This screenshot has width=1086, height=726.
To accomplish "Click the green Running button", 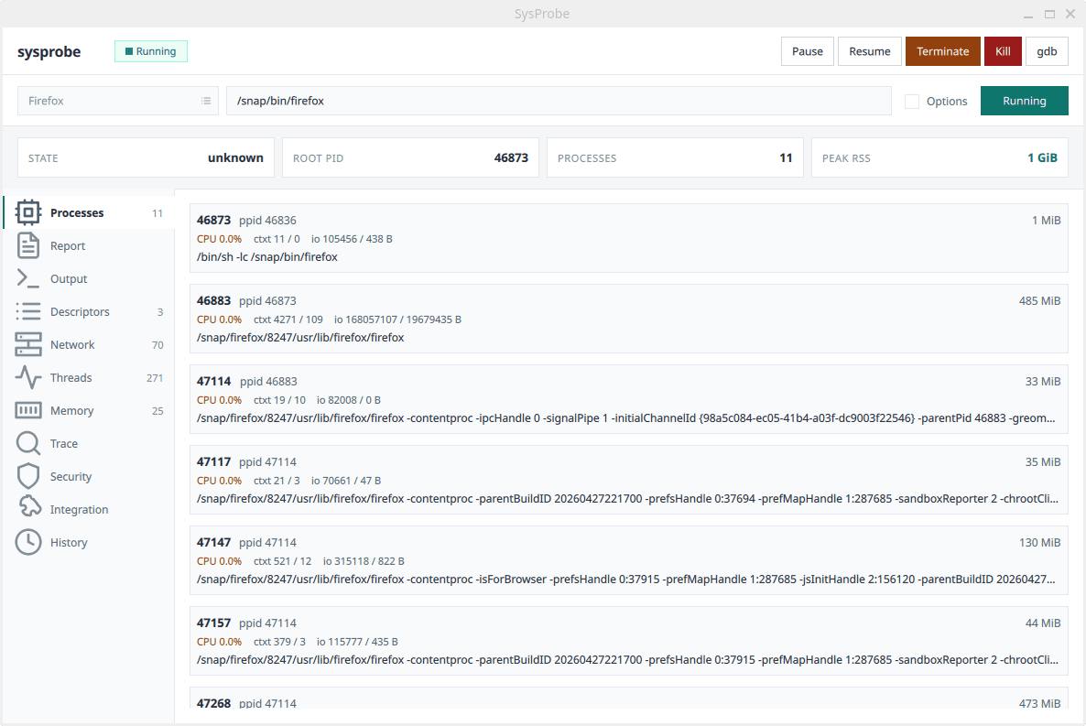I will 1025,101.
